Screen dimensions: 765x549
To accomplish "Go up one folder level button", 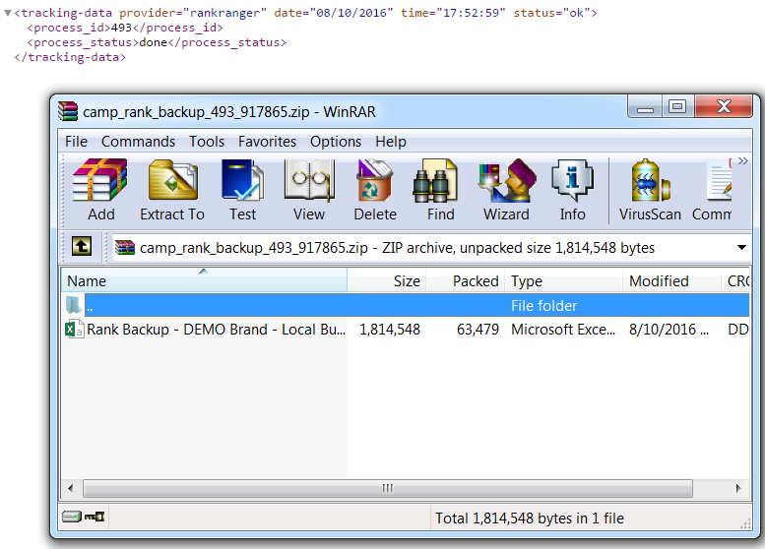I will 84,247.
